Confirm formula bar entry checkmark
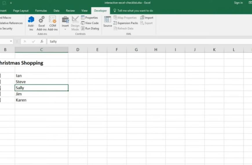The image size is (252, 165). click(x=33, y=41)
